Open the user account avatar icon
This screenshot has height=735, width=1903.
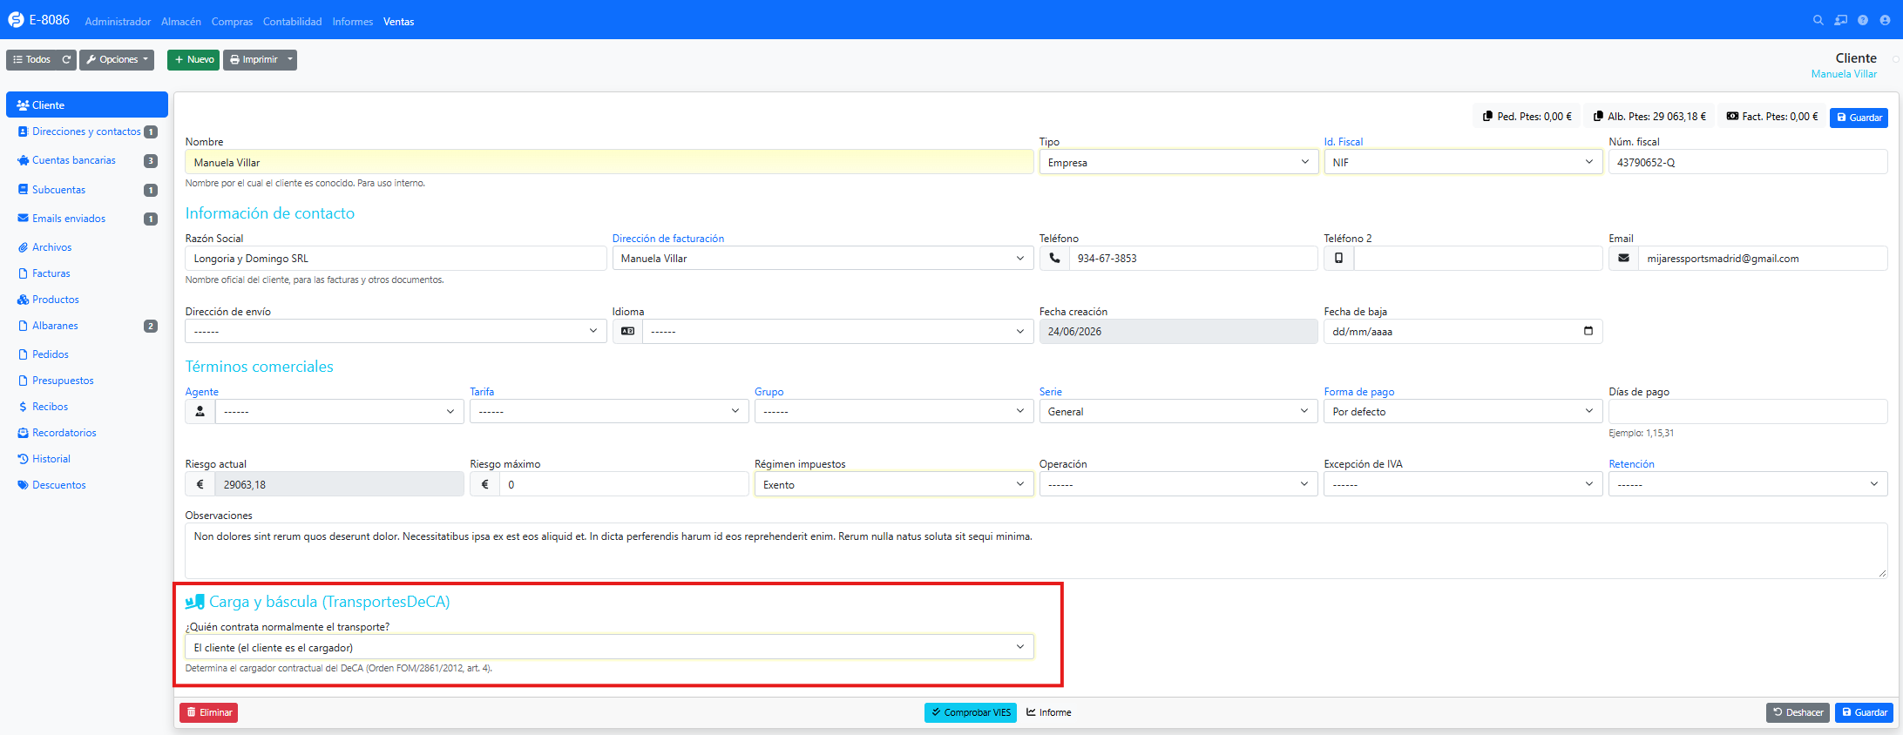point(1885,20)
